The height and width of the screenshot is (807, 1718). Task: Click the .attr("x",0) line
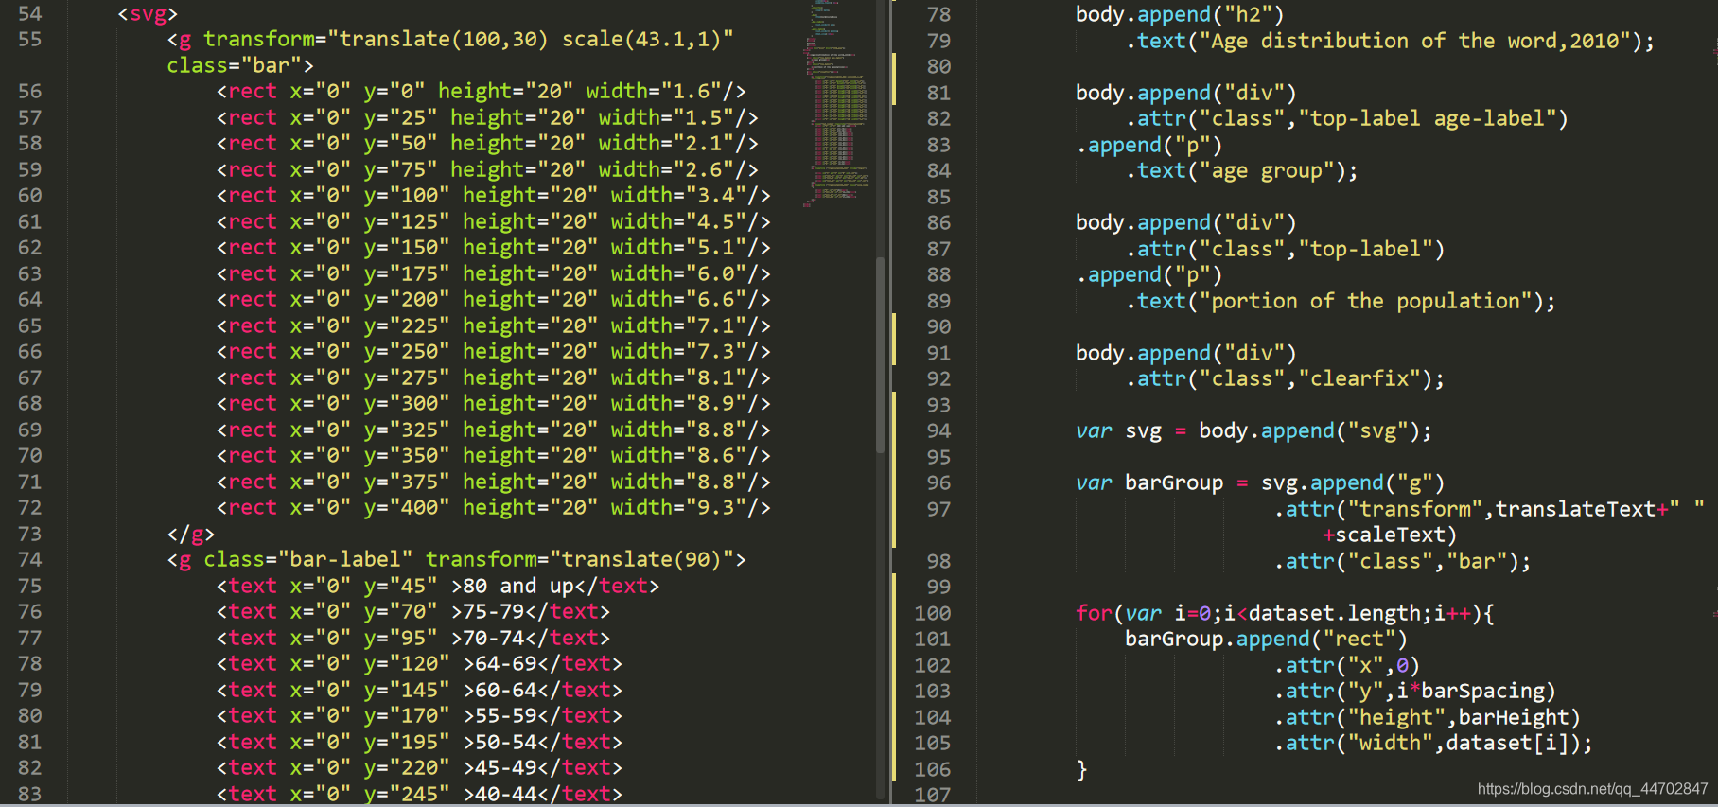1347,665
